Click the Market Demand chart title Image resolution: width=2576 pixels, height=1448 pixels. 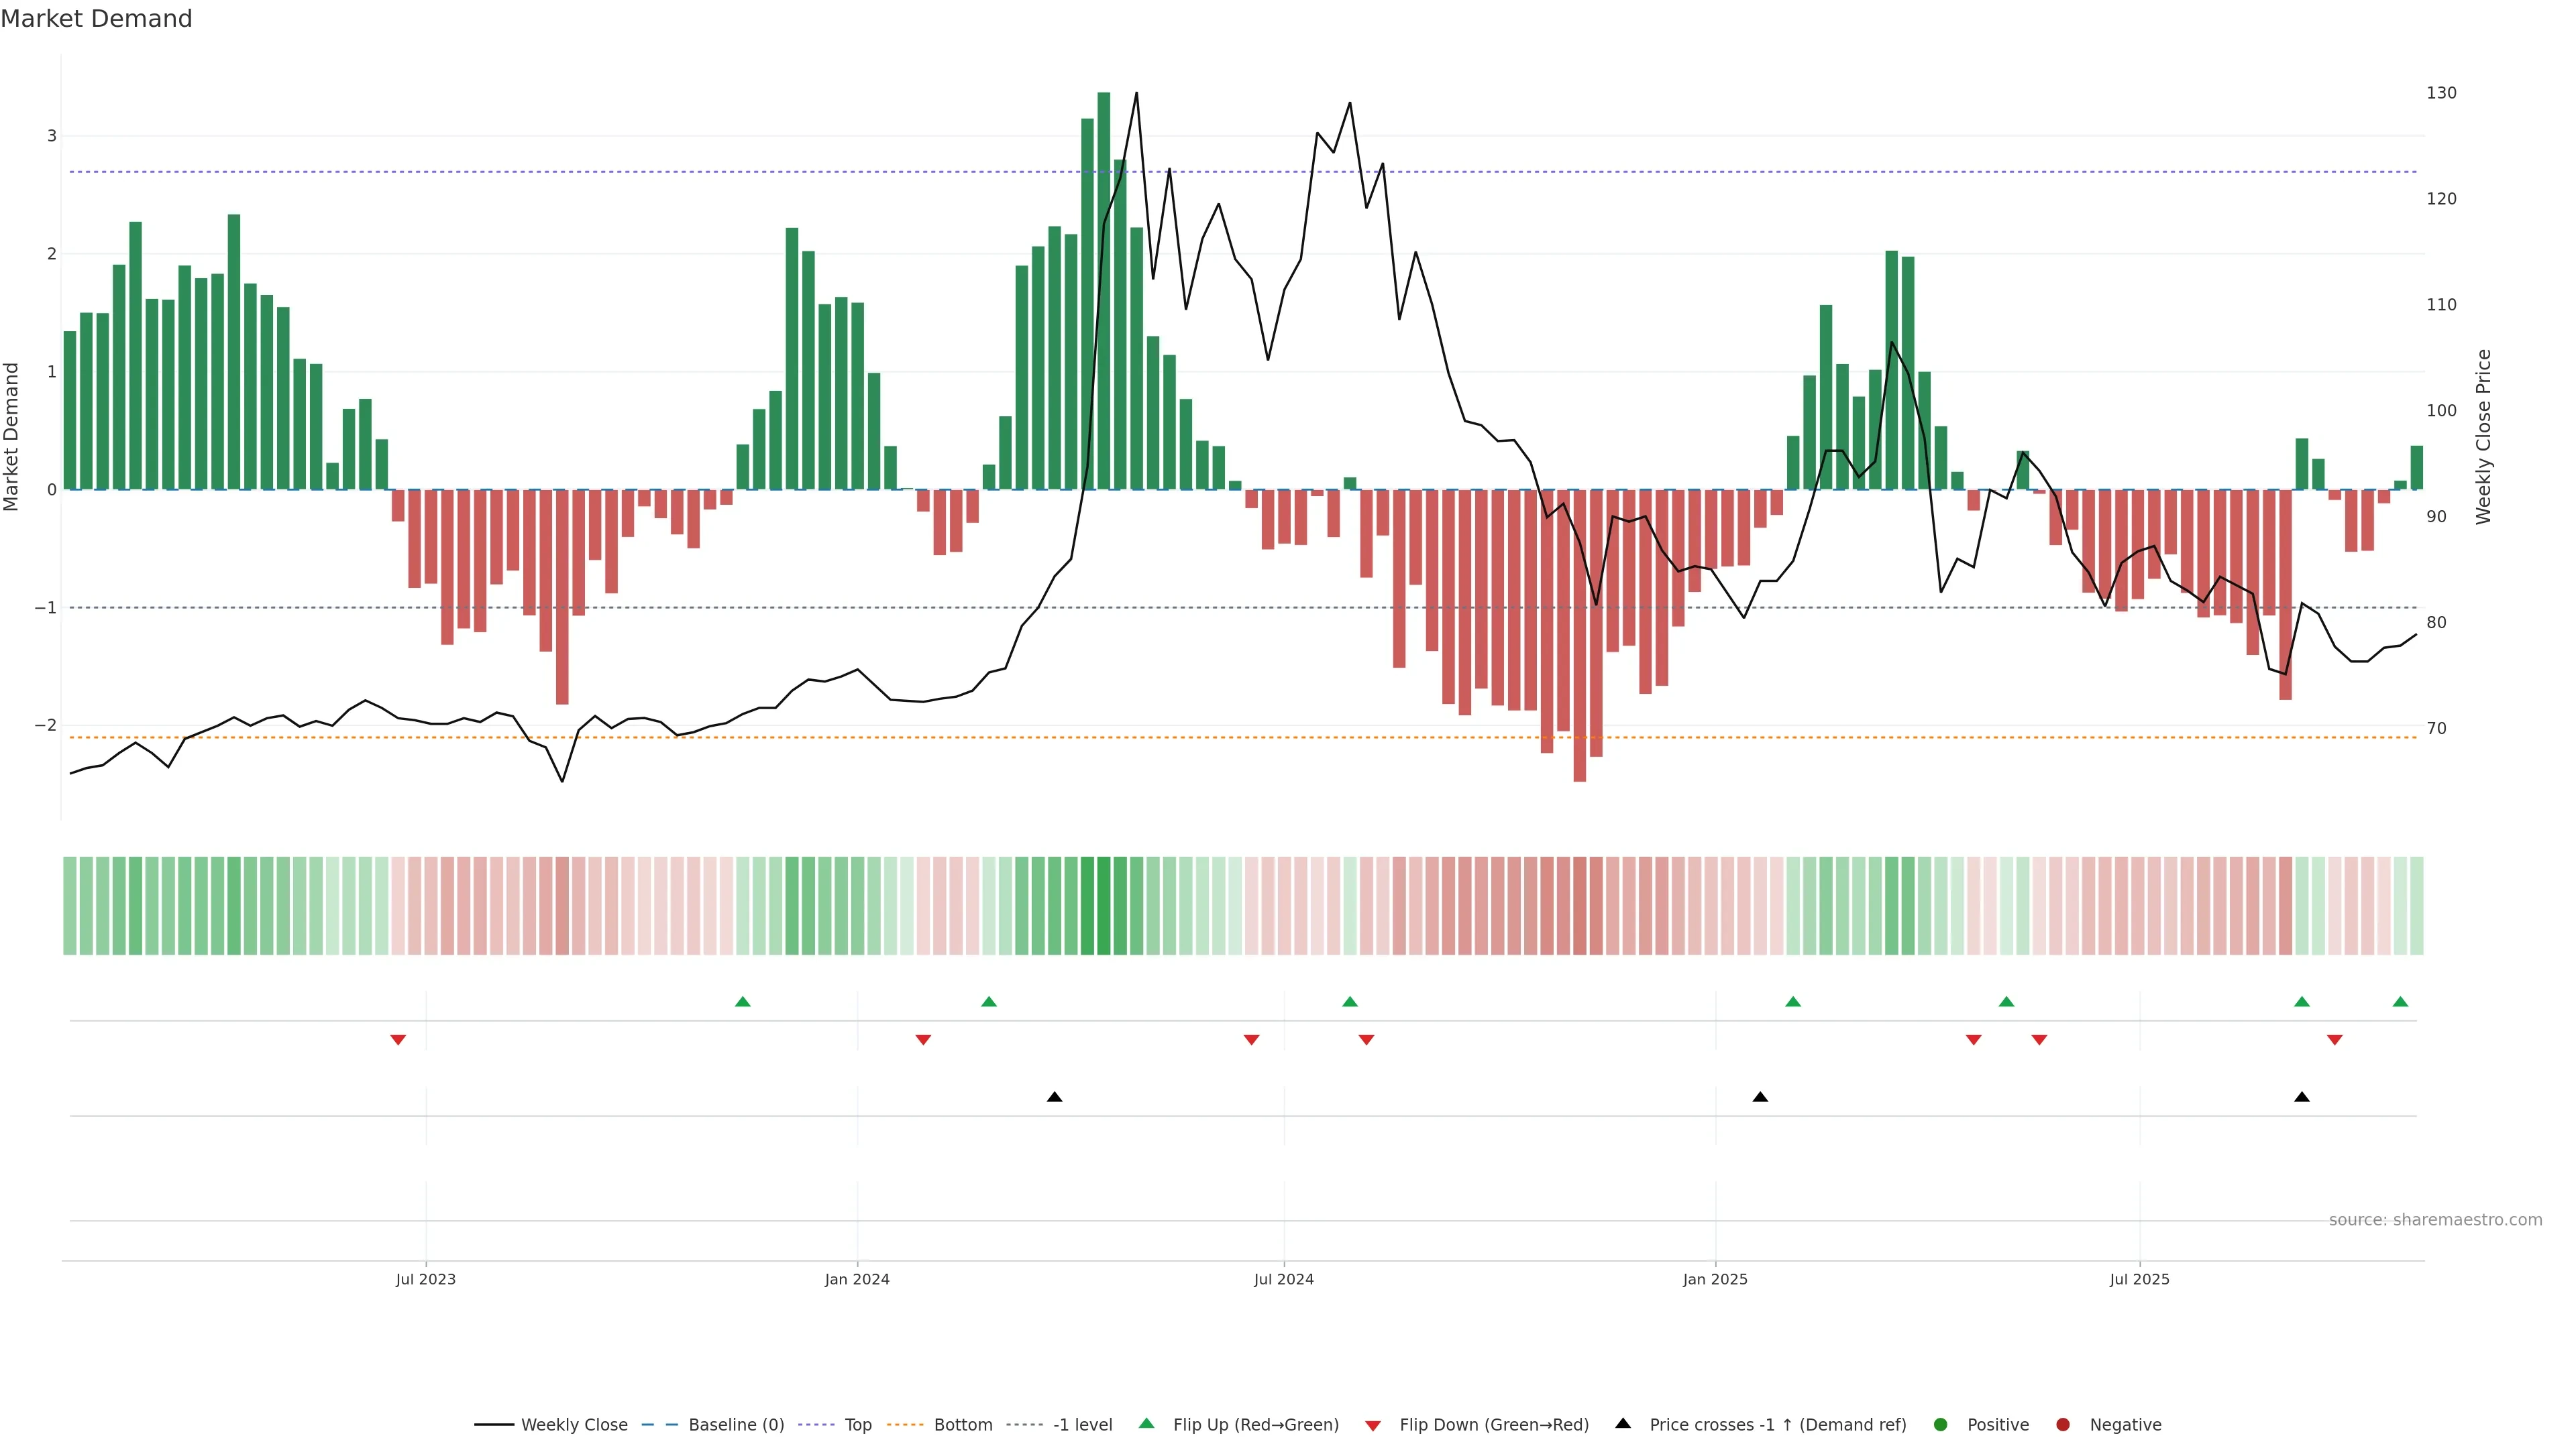point(96,19)
